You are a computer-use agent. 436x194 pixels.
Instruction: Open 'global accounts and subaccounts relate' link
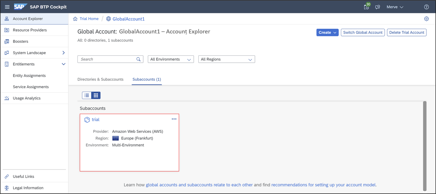click(199, 185)
